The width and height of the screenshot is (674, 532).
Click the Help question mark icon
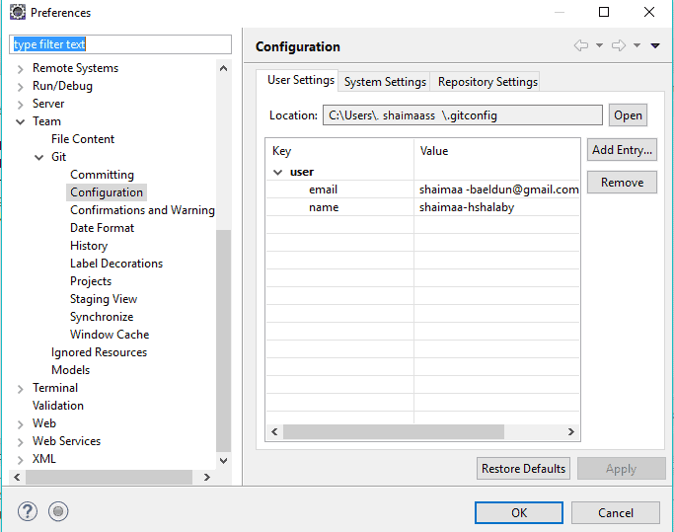pyautogui.click(x=28, y=511)
